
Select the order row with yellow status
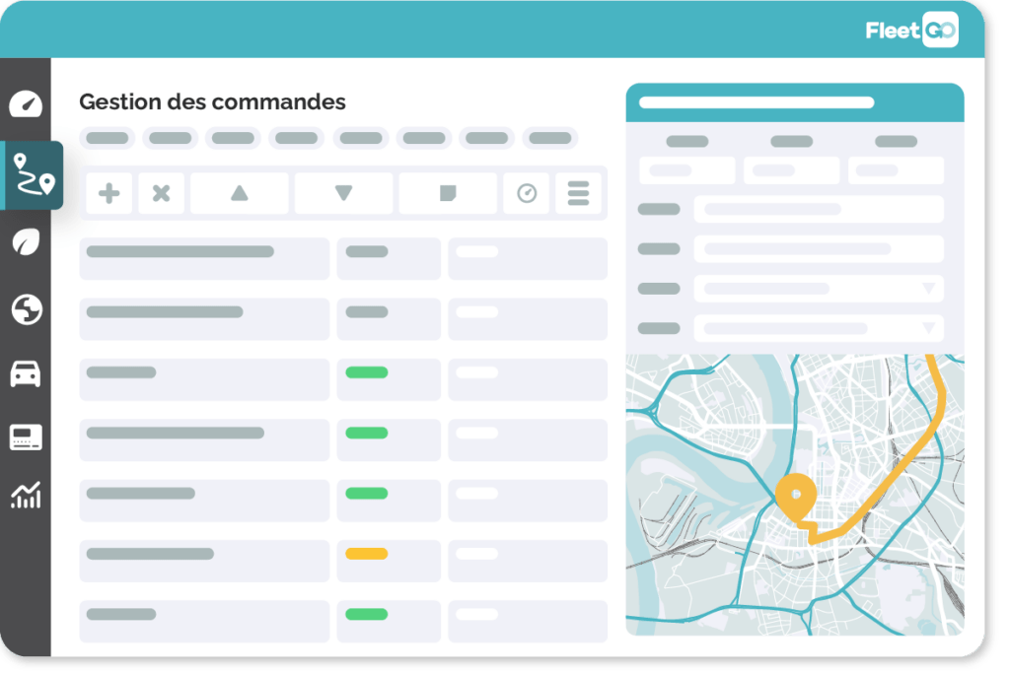click(x=343, y=562)
